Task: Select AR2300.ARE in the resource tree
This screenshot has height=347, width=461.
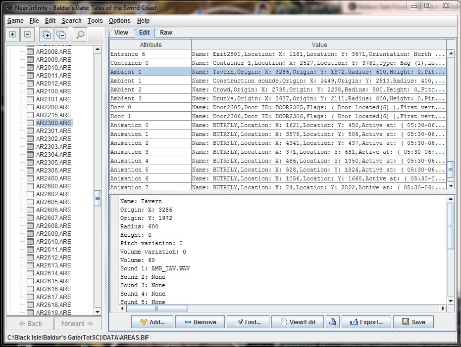Action: pyautogui.click(x=53, y=123)
